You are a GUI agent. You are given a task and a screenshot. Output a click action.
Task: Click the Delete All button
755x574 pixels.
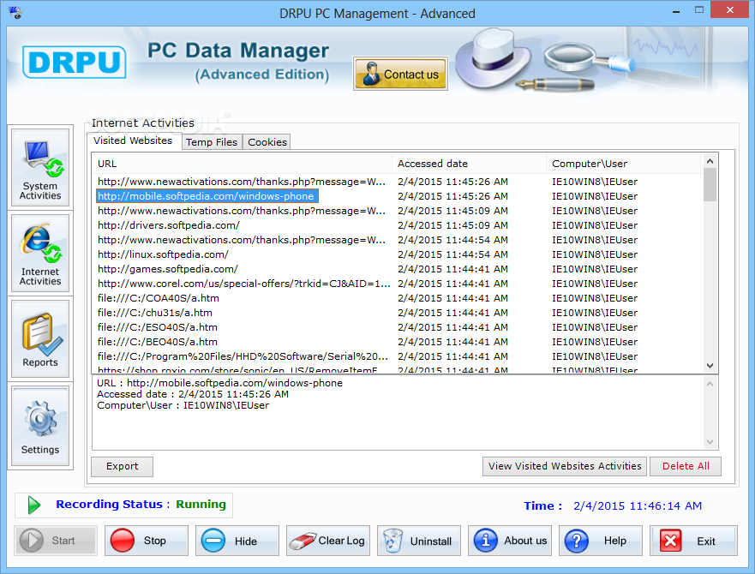(x=686, y=466)
